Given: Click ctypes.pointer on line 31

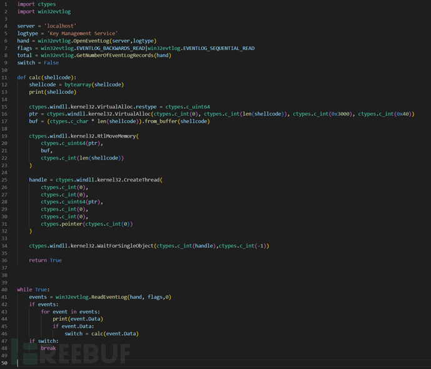Looking at the screenshot, I should pyautogui.click(x=62, y=224).
